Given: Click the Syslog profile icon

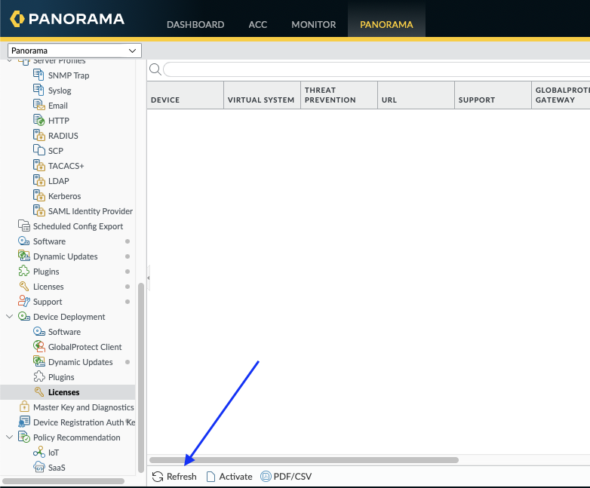Looking at the screenshot, I should tap(38, 90).
